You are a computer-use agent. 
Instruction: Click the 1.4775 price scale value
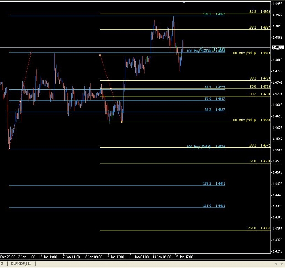click(278, 71)
